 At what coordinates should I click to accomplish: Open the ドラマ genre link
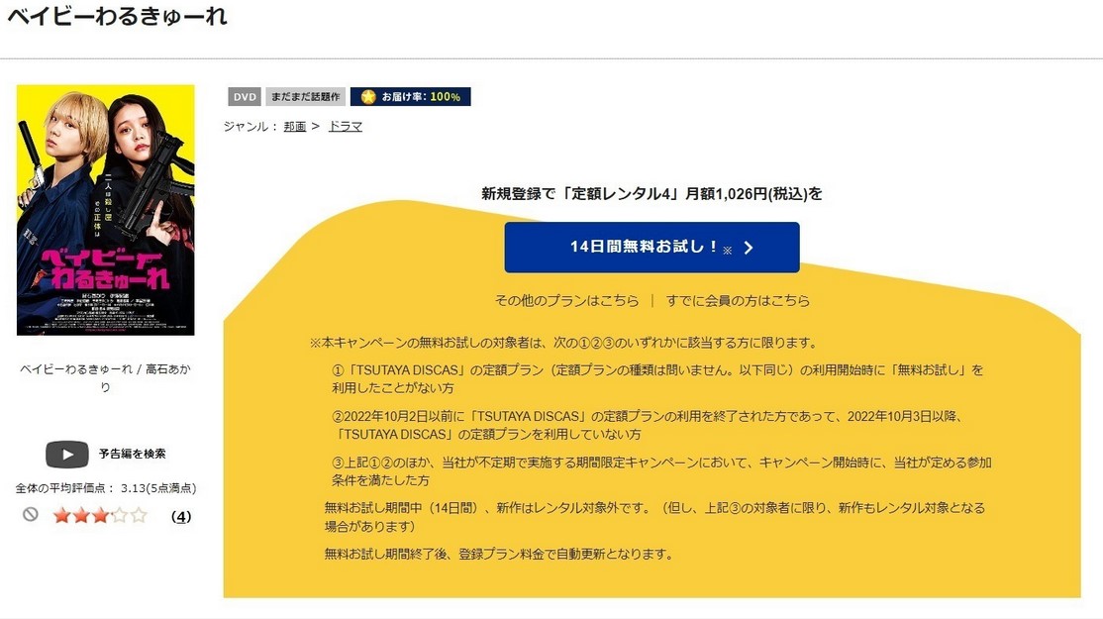pos(346,127)
